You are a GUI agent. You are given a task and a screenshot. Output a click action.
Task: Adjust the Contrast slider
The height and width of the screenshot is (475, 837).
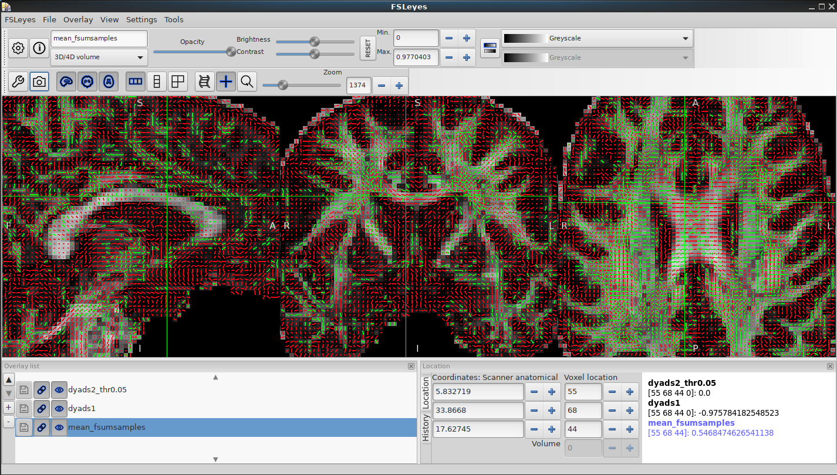(x=315, y=54)
